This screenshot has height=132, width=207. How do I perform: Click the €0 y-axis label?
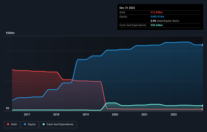[x=8, y=108]
